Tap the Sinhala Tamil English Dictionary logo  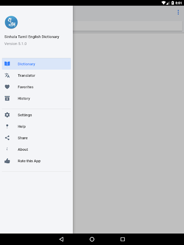click(11, 22)
